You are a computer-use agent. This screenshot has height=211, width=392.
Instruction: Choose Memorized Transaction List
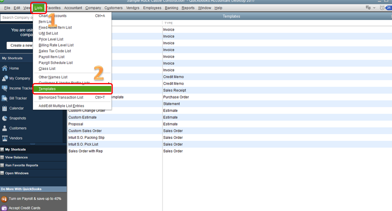tap(61, 97)
